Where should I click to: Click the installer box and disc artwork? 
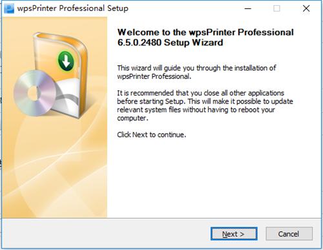pos(50,75)
